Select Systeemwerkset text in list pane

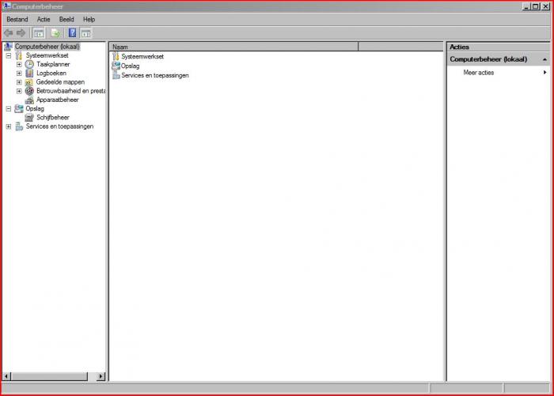[x=142, y=56]
